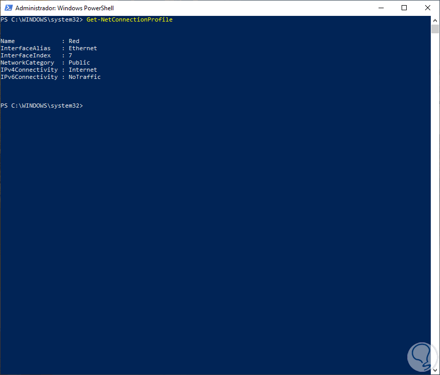Viewport: 440px width, 375px height.
Task: Close the Windows PowerShell window
Action: (427, 8)
